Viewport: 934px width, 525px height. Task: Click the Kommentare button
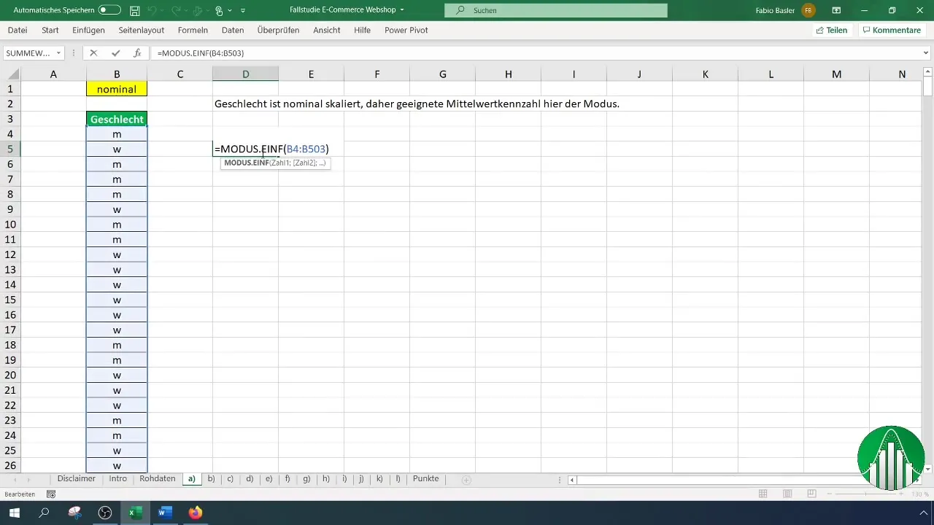click(x=892, y=30)
